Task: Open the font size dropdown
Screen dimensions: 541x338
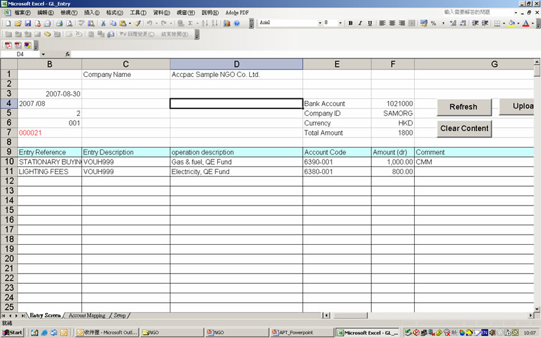Action: point(340,23)
